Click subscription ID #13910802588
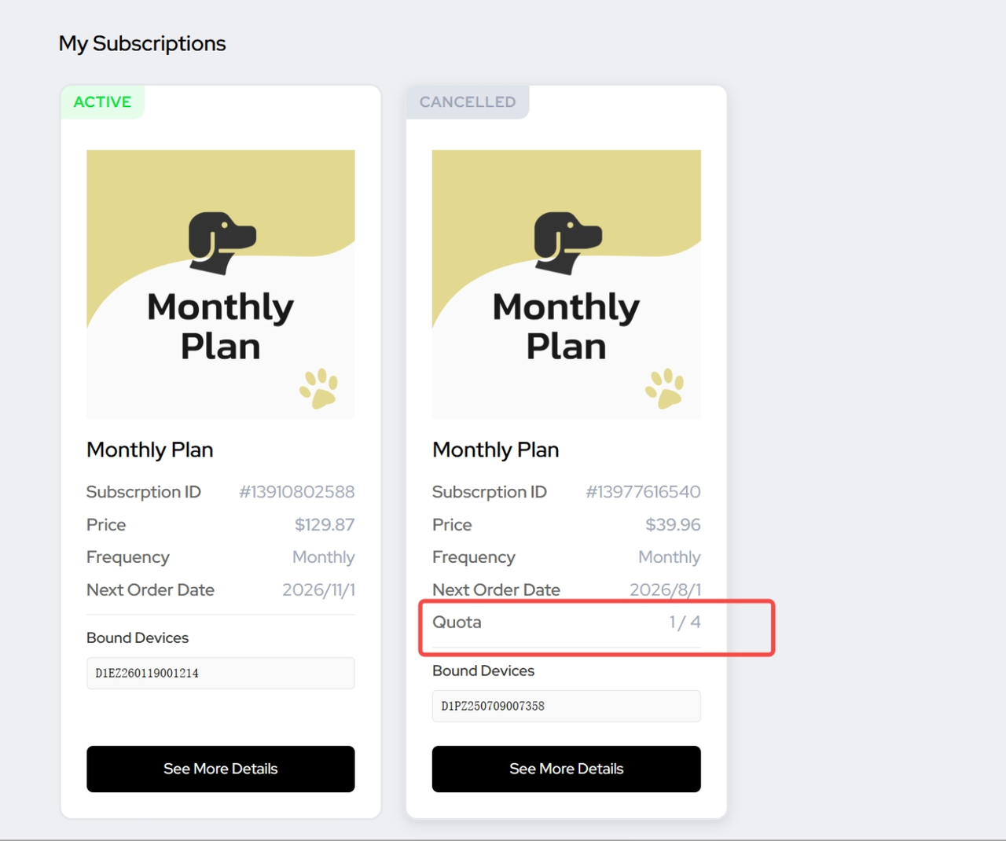This screenshot has width=1006, height=841. 297,492
